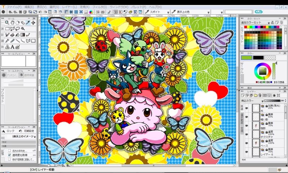
Task: Open the ウィンドウ(W) menu
Action: pyautogui.click(x=119, y=7)
